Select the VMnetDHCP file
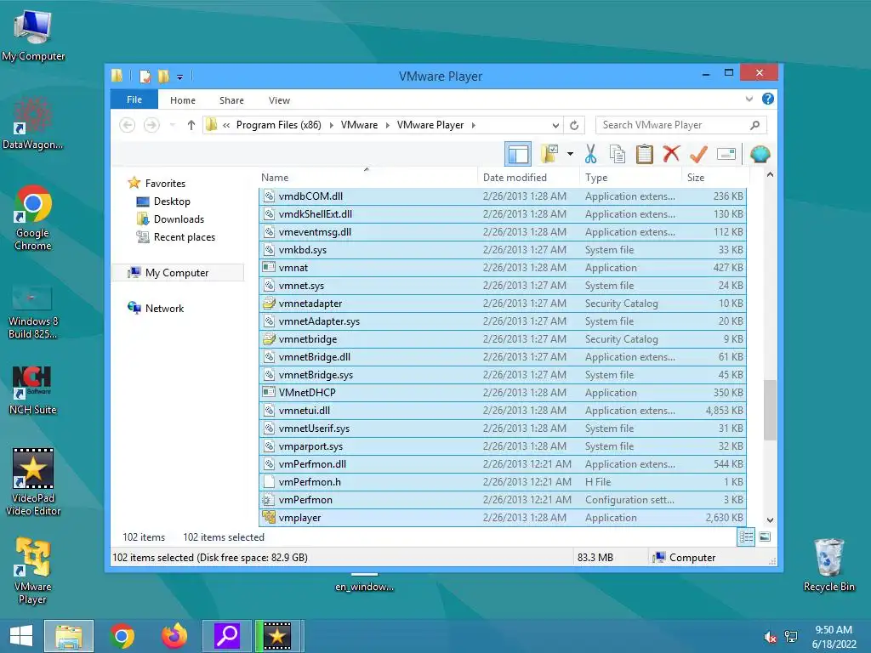This screenshot has width=871, height=653. 503,393
